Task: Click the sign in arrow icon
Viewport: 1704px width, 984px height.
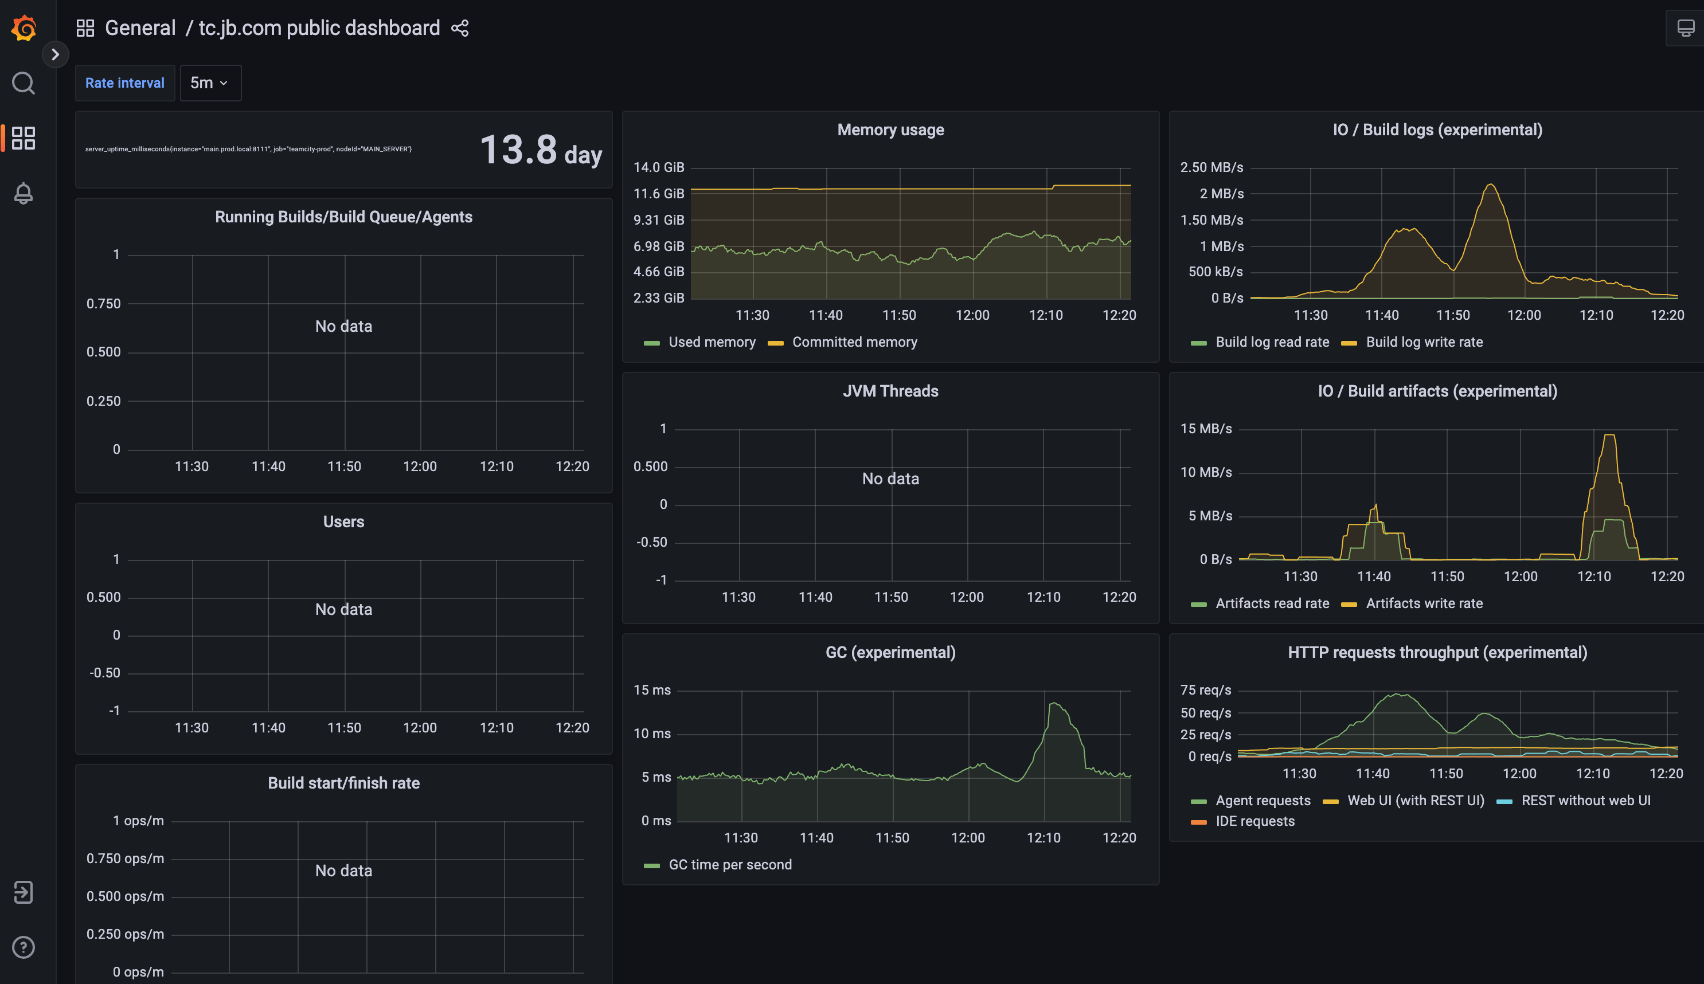Action: click(x=24, y=892)
